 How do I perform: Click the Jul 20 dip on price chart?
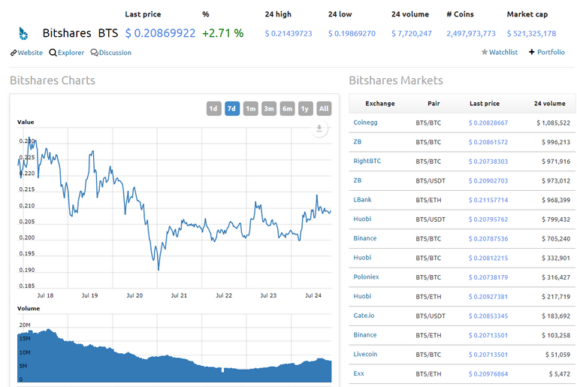158,268
